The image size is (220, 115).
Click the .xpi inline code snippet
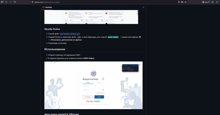click(79, 37)
